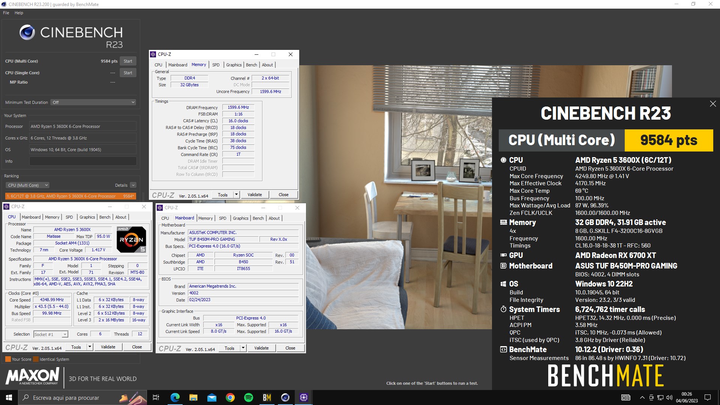Screen dimensions: 720x405
Task: Open the Windows Start menu
Action: point(9,397)
